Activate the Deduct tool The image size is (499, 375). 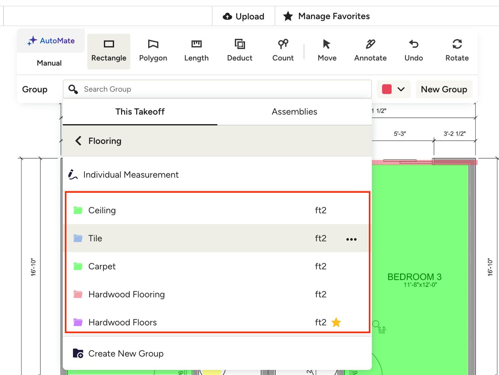[x=240, y=51]
